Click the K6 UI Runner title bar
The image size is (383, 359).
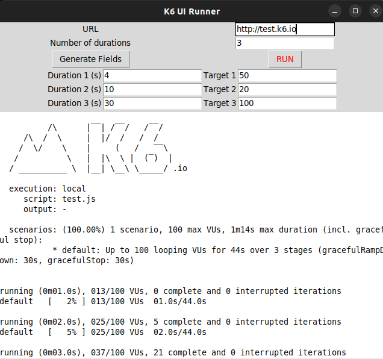(191, 11)
